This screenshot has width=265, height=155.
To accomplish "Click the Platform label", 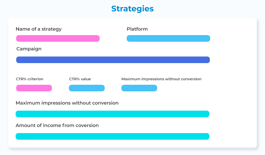I will tap(137, 29).
